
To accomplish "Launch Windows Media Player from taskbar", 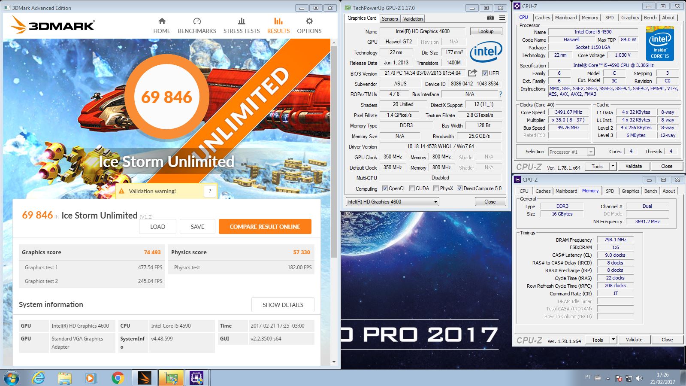I will click(x=90, y=378).
